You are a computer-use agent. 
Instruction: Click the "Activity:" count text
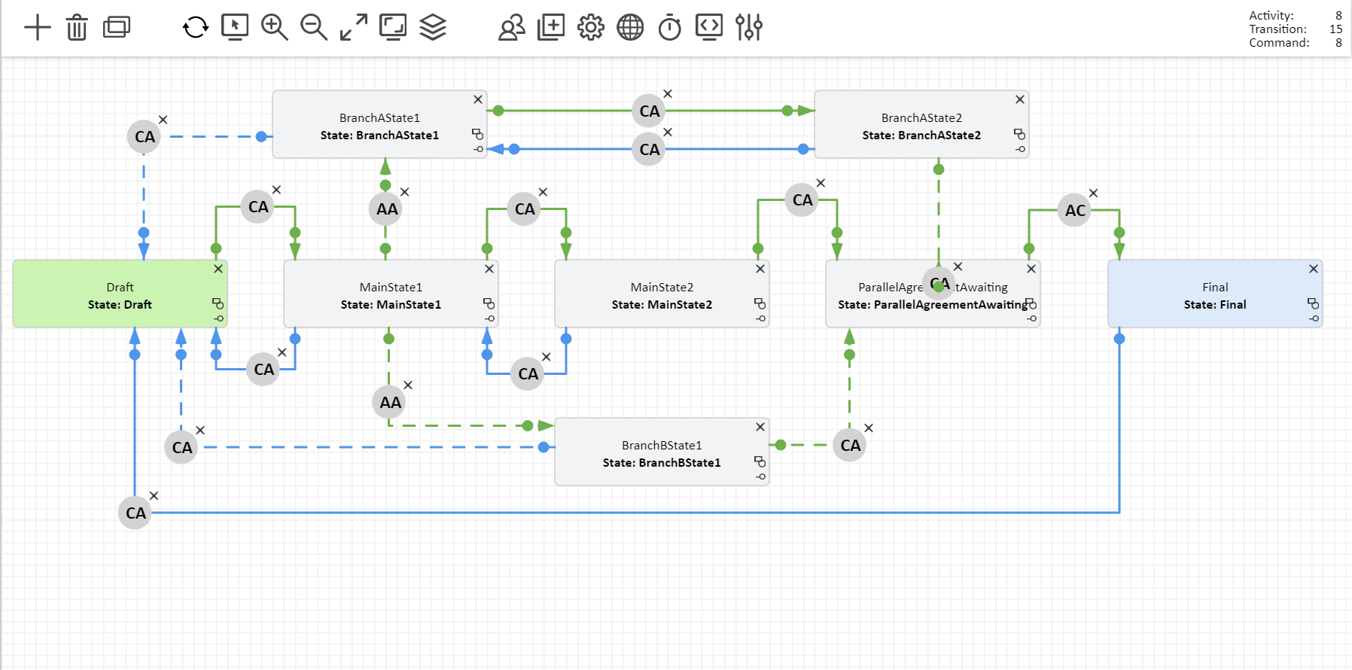click(x=1271, y=16)
